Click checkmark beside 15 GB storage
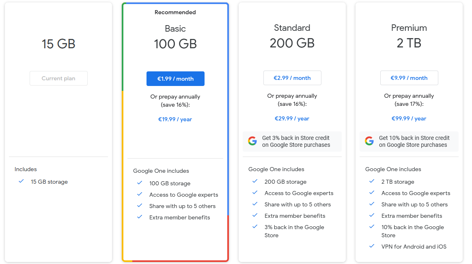 click(22, 181)
